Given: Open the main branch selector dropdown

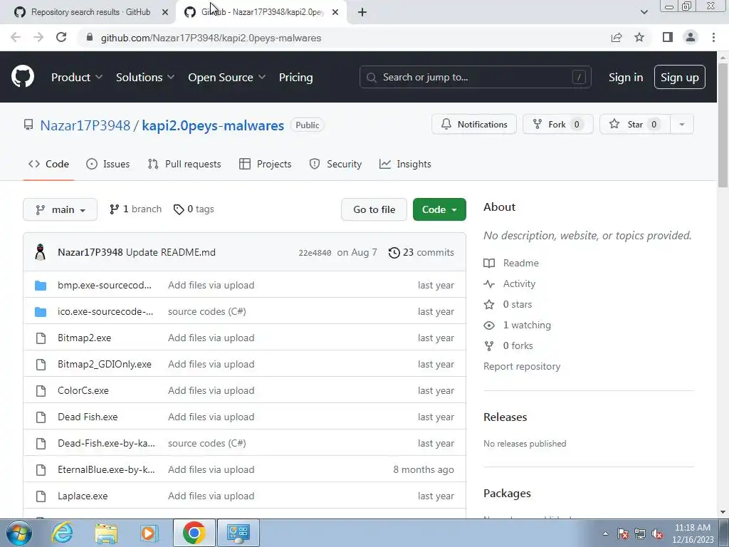Looking at the screenshot, I should [x=60, y=209].
